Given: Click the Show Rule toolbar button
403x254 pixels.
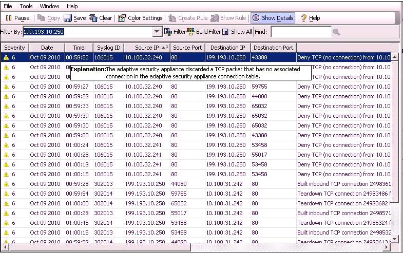Looking at the screenshot, I should point(228,18).
